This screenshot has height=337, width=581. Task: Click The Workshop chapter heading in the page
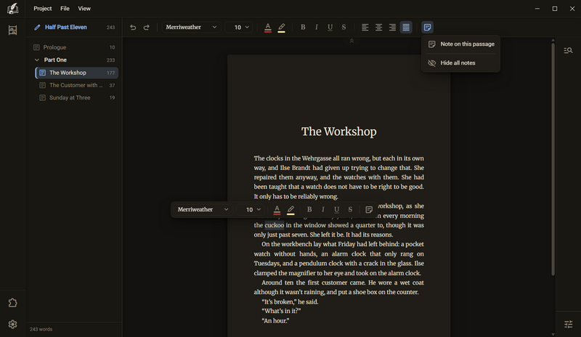click(x=338, y=131)
